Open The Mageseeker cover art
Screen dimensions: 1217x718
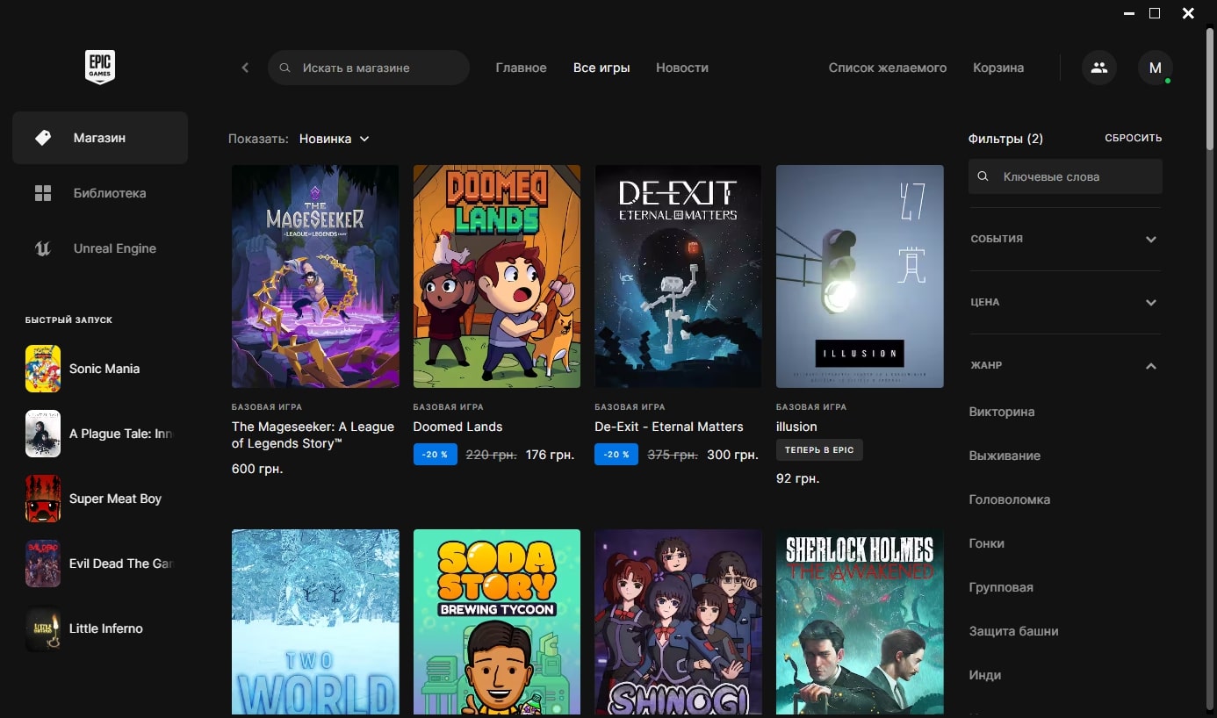(315, 276)
